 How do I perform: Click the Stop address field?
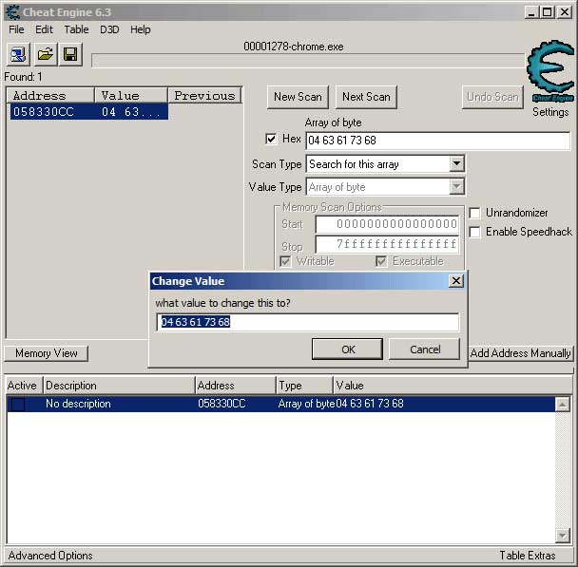tap(387, 244)
